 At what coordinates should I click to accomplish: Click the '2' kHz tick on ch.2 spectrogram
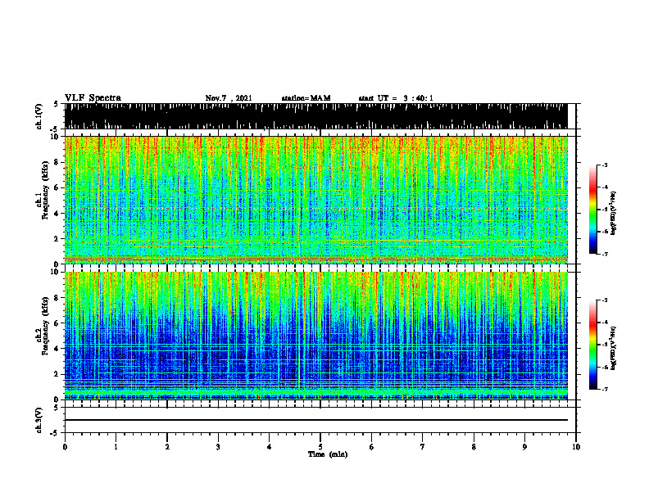tap(57, 374)
